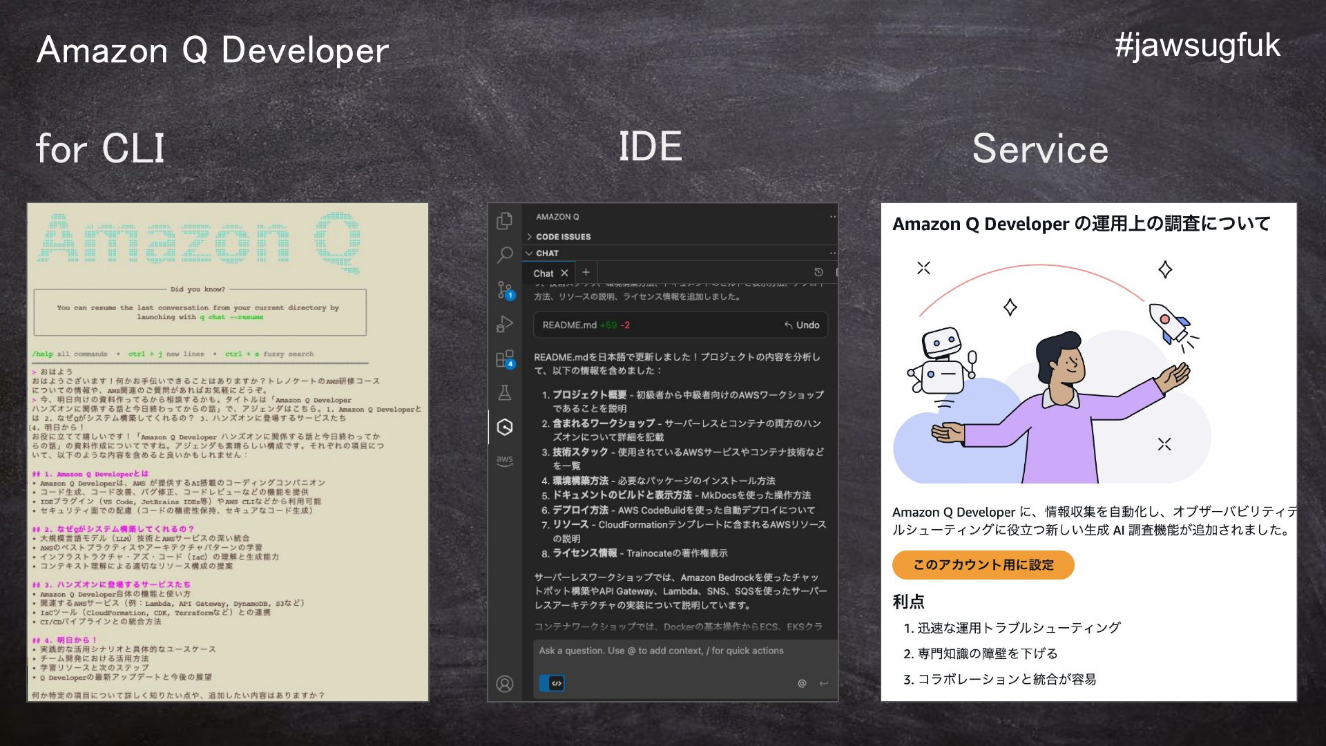1326x746 pixels.
Task: Click the 'Amazon Q Developer の運用上の調査について' title
Action: coord(1081,224)
